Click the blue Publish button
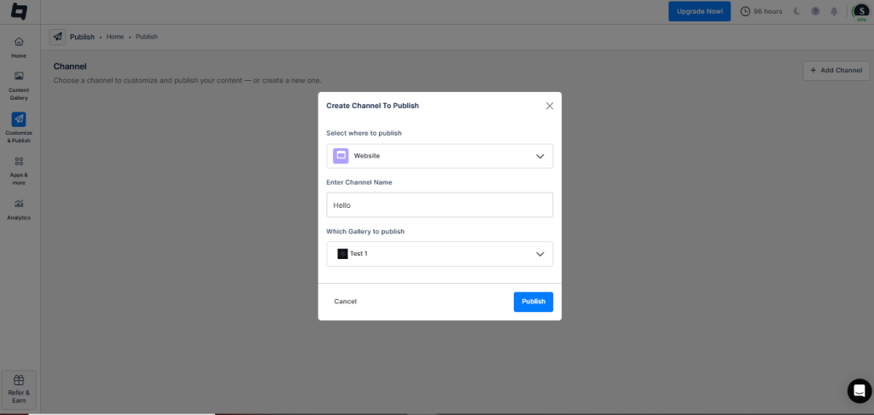874x415 pixels. tap(533, 302)
